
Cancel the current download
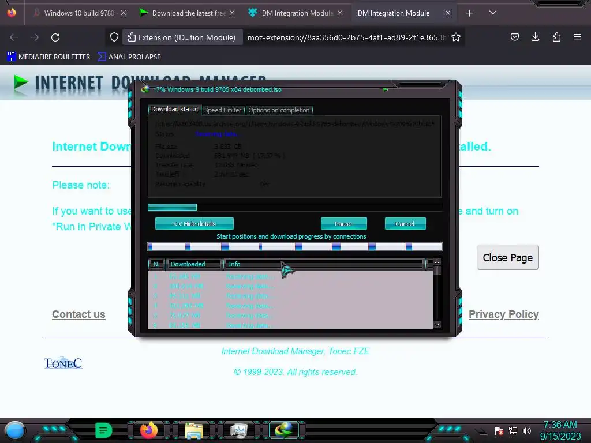[405, 224]
